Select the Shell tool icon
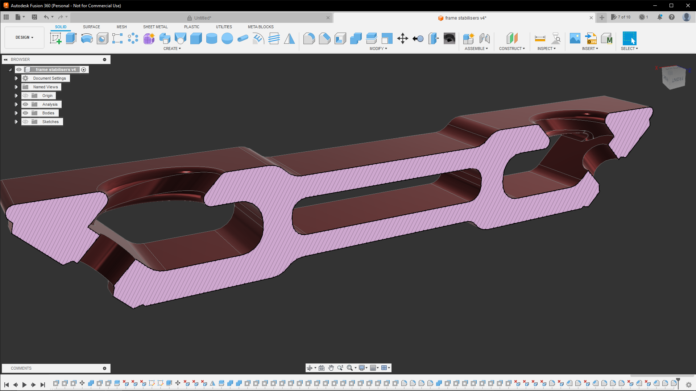 pos(340,38)
